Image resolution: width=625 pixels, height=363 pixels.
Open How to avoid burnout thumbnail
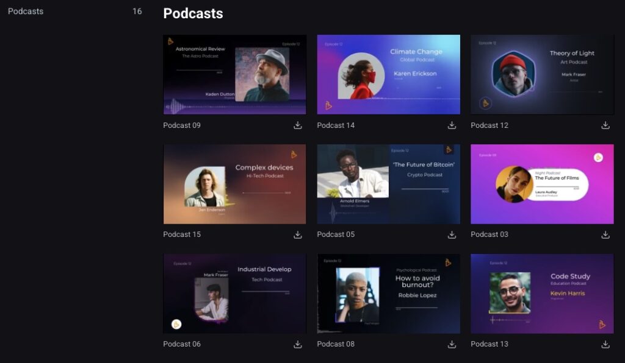[388, 294]
